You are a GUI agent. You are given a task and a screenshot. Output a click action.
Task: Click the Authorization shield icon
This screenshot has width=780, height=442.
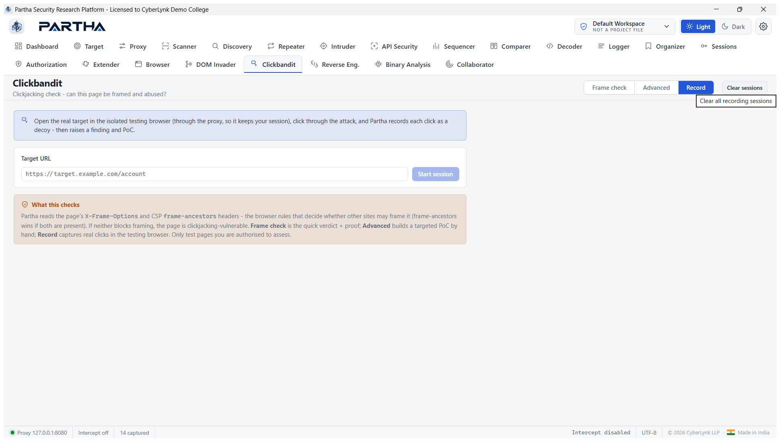pyautogui.click(x=19, y=64)
